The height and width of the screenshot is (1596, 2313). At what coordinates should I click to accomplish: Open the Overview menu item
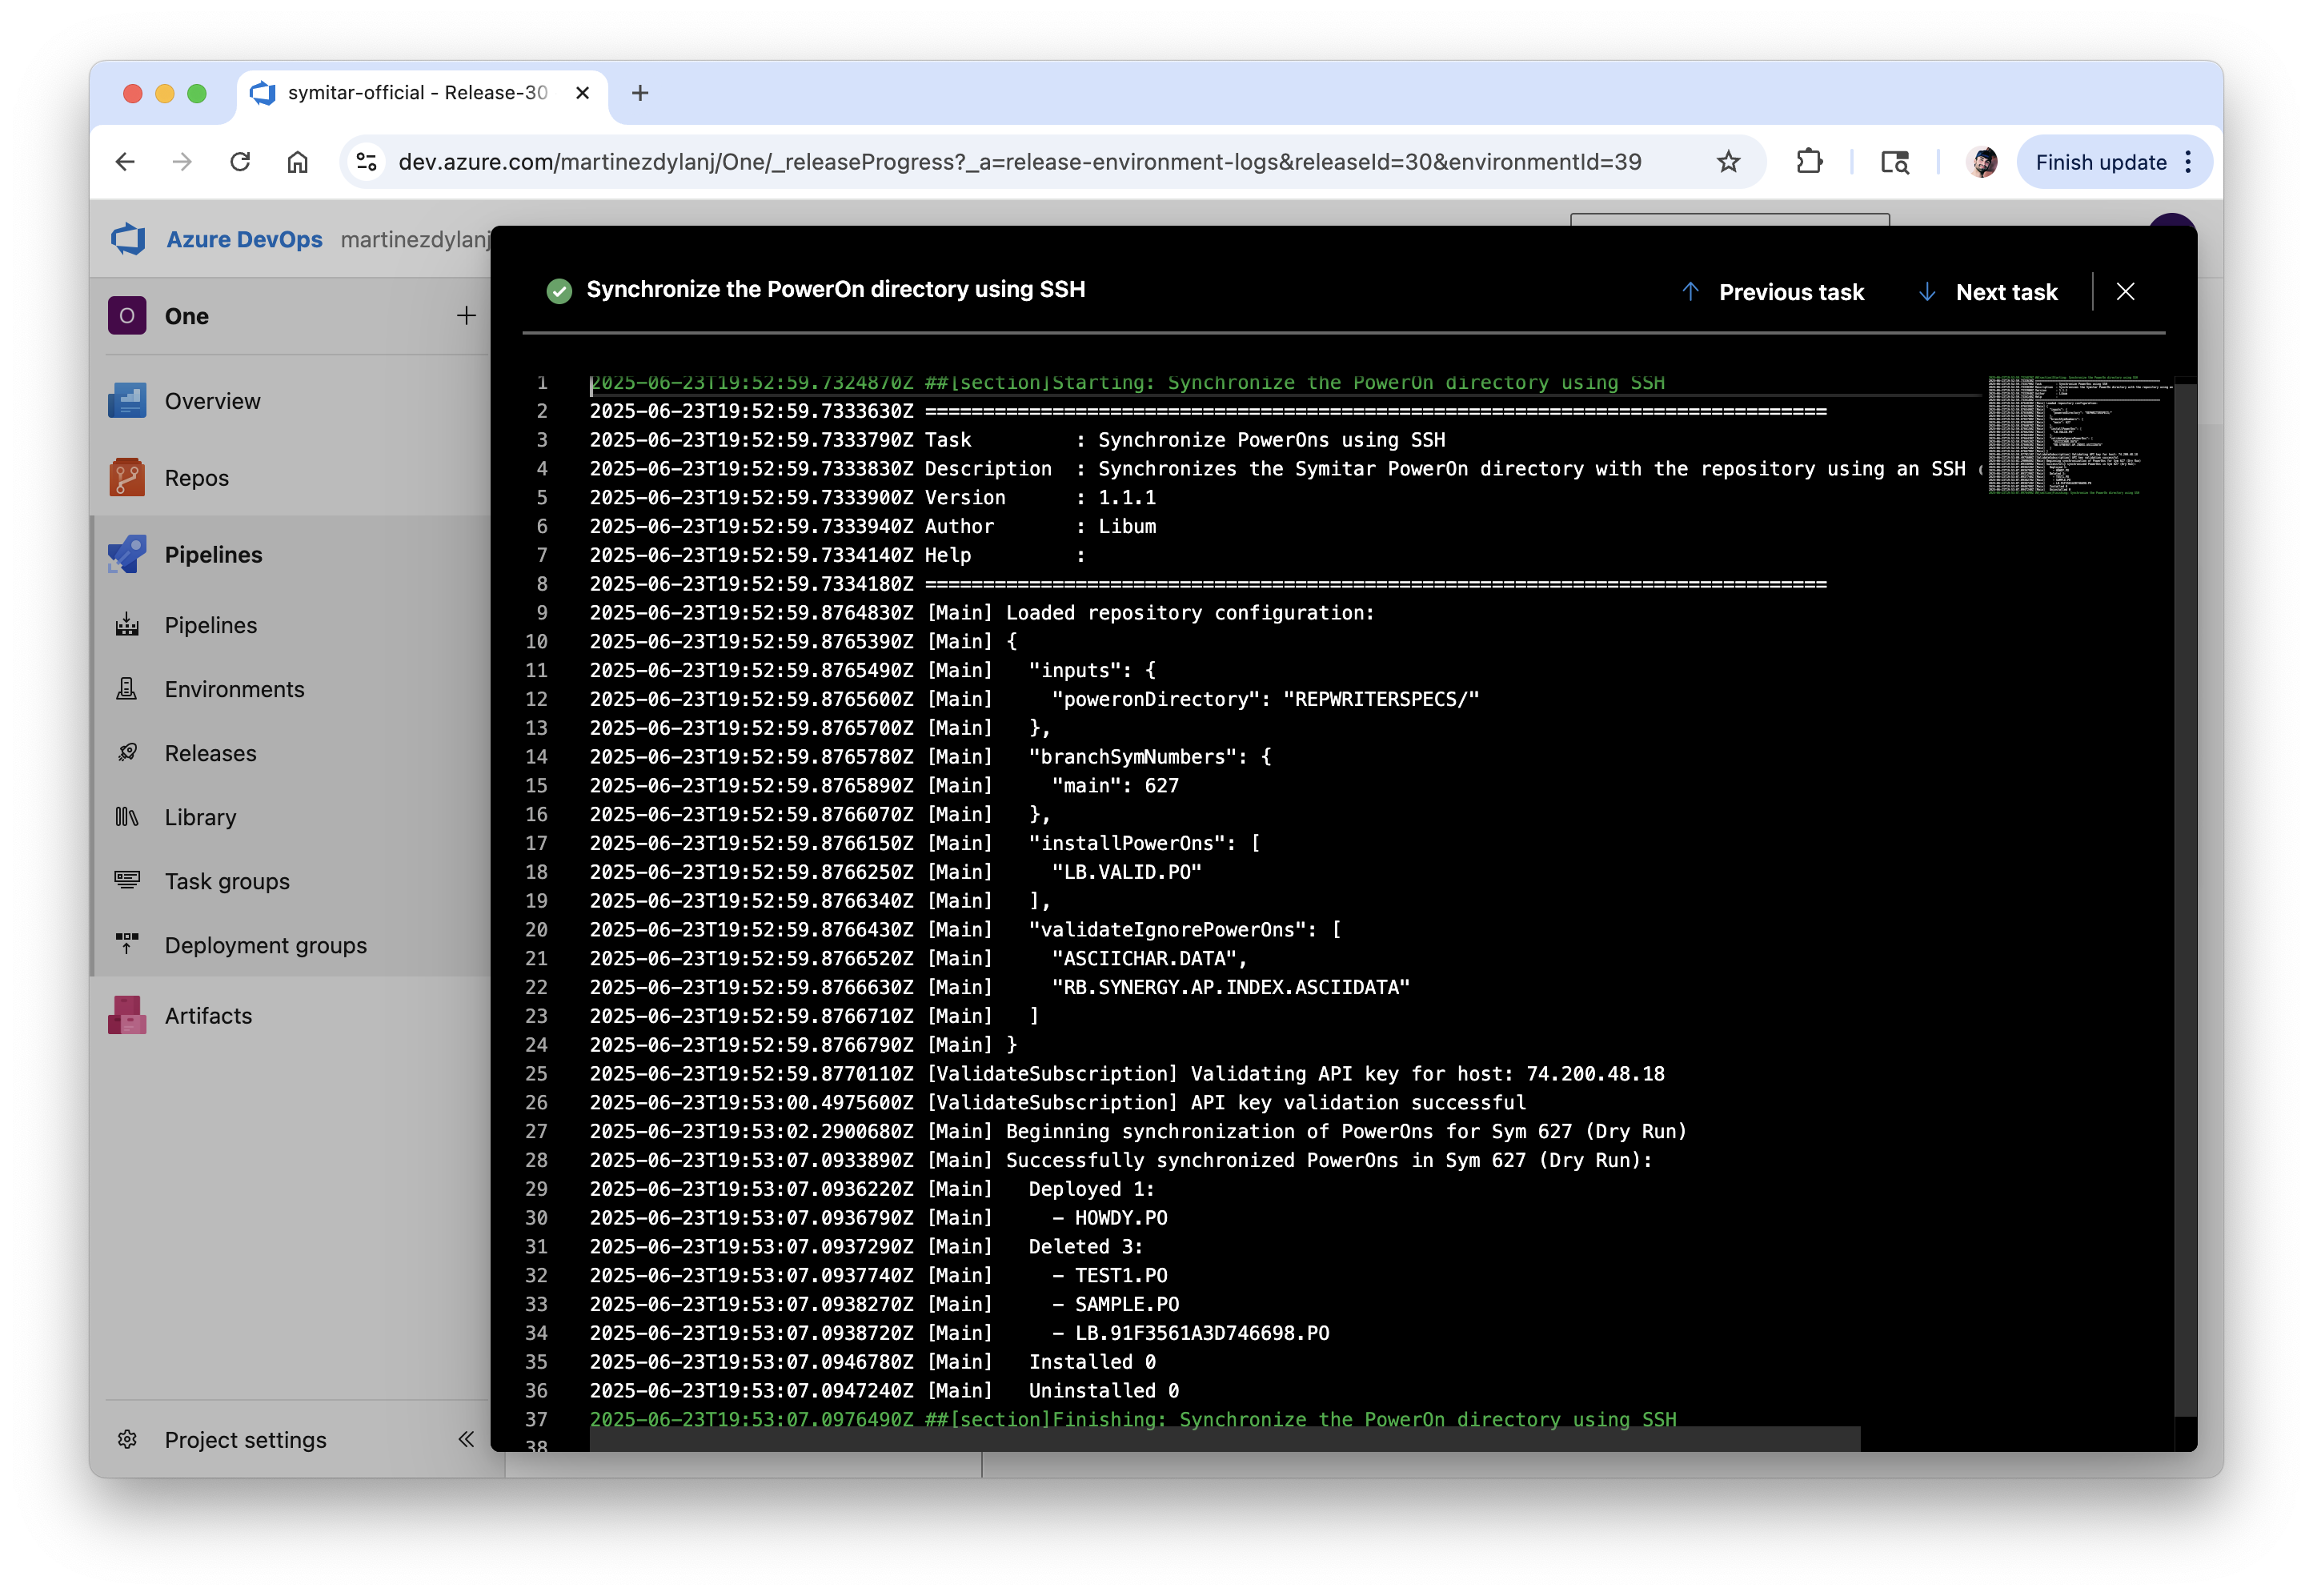pyautogui.click(x=213, y=401)
